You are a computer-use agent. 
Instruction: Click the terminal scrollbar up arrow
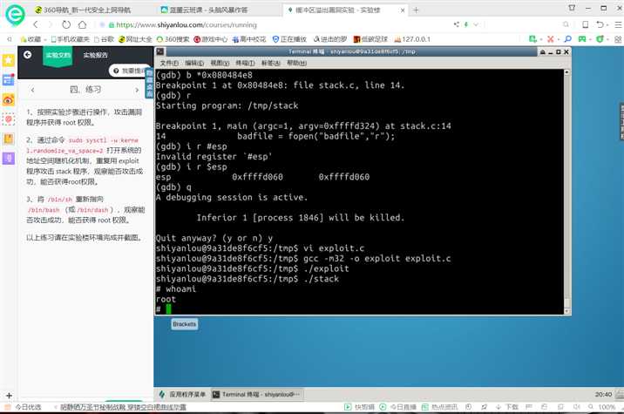click(x=566, y=72)
